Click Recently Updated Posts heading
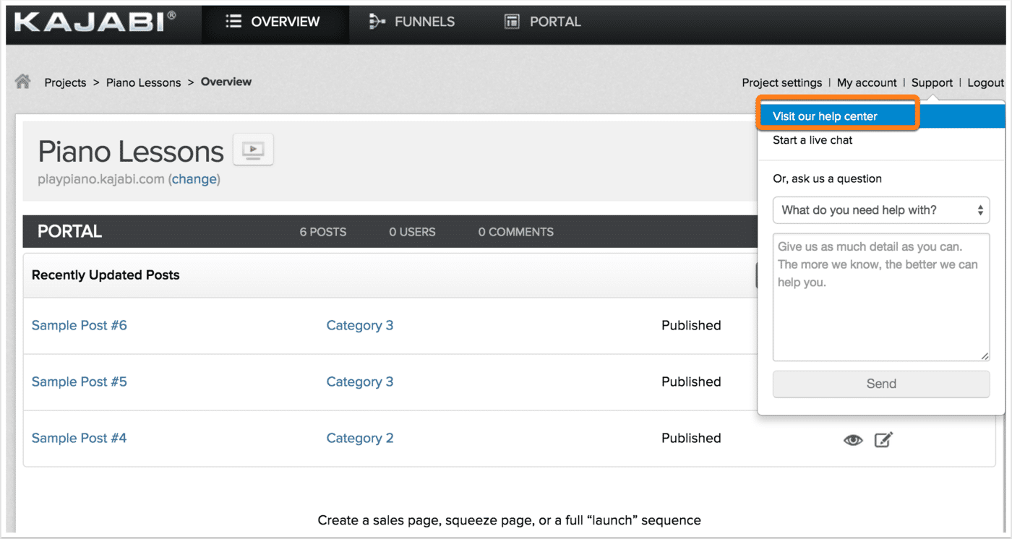The image size is (1012, 539). pos(106,275)
